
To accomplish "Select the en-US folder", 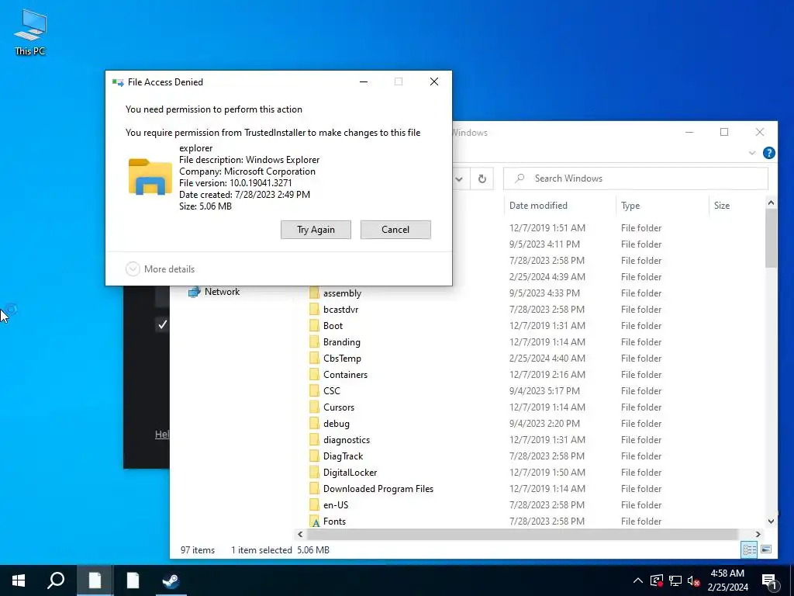I will 336,504.
